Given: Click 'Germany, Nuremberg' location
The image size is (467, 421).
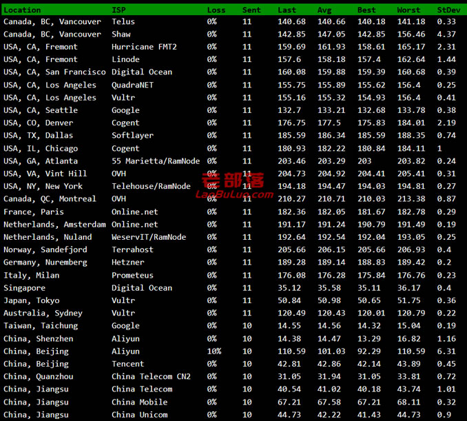Looking at the screenshot, I should tap(45, 263).
